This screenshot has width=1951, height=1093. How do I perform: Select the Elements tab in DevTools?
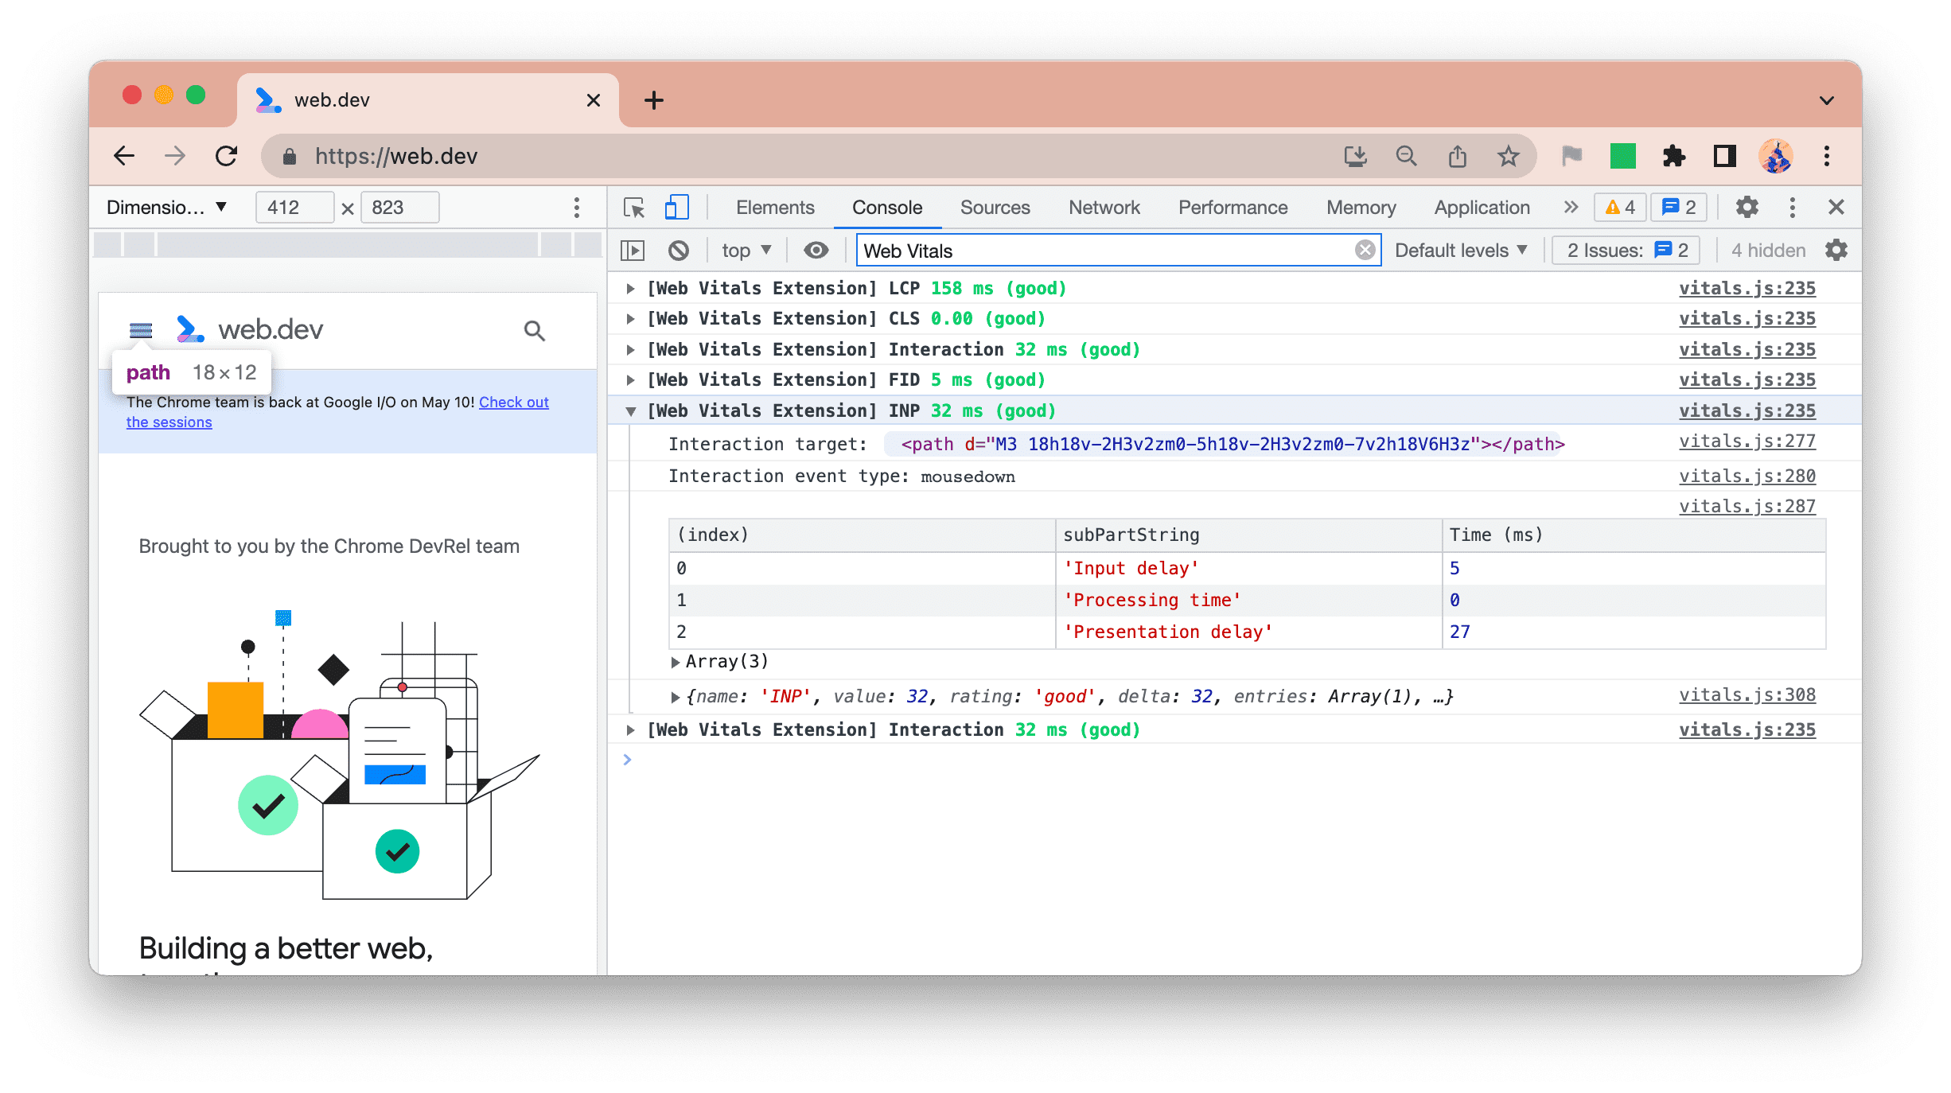click(776, 206)
